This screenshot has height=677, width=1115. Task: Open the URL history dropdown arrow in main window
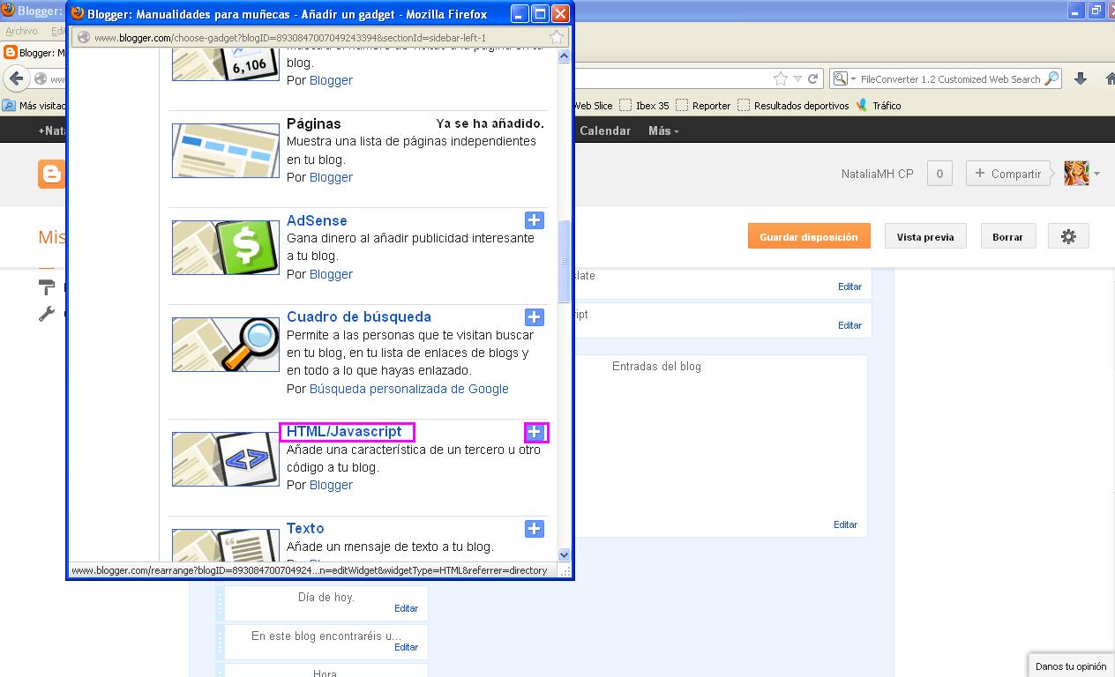pyautogui.click(x=797, y=78)
